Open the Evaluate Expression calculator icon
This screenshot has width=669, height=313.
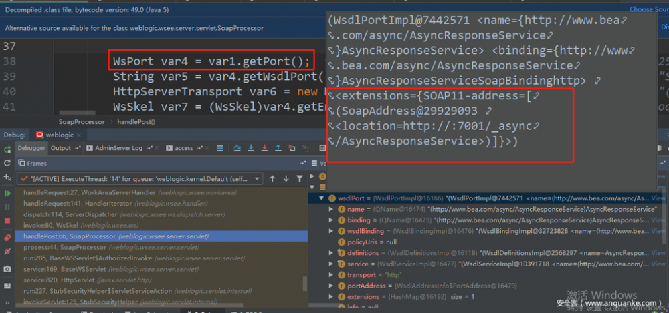323,148
